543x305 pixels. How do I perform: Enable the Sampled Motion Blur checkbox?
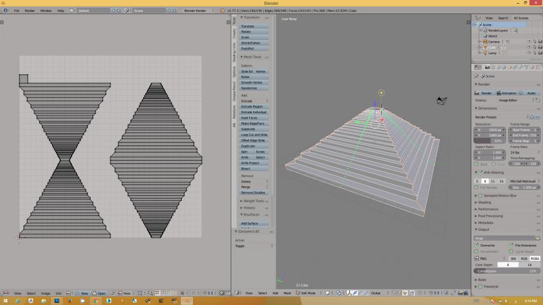(480, 195)
